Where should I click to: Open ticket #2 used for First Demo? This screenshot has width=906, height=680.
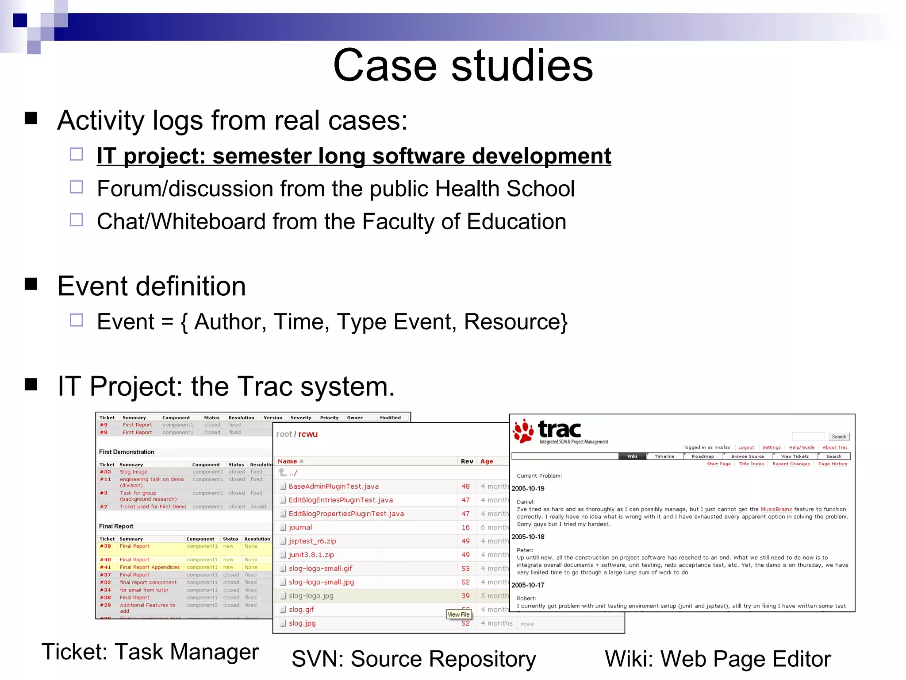pos(153,506)
